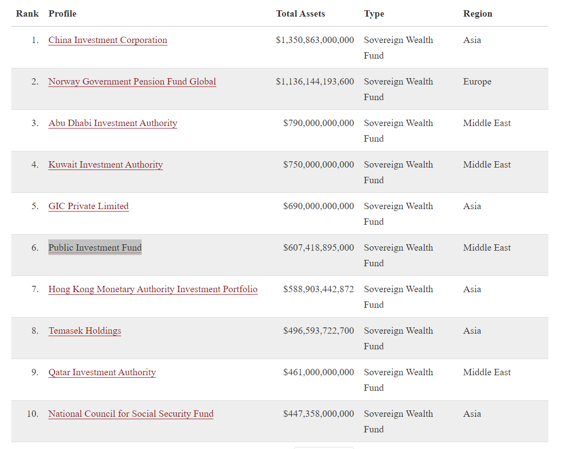Viewport: 566px width, 449px height.
Task: Open Norway Government Pension Fund Global profile
Action: pos(132,82)
